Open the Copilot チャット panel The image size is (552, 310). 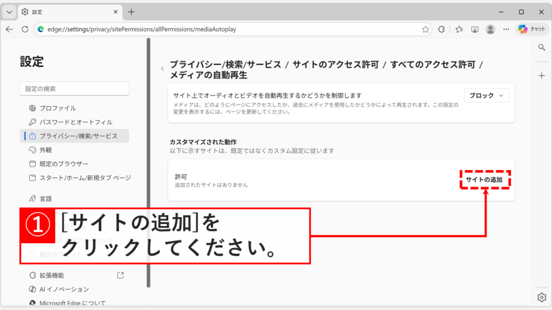pos(532,29)
